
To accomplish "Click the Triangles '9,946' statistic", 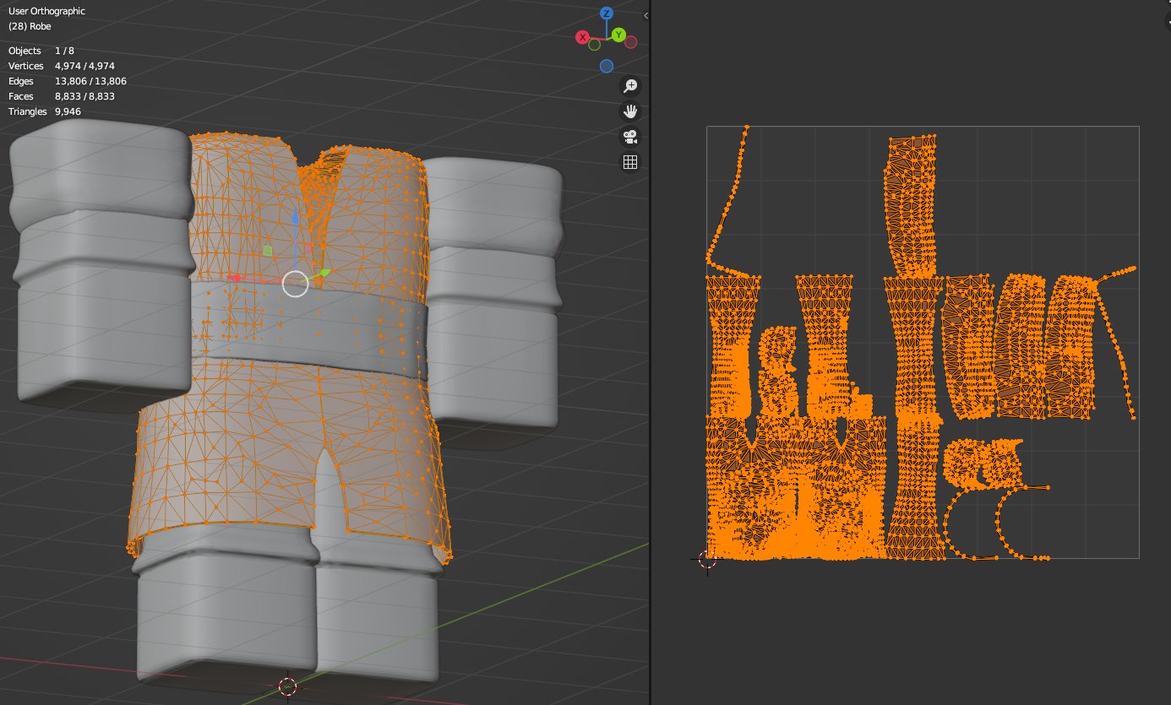I will (68, 111).
